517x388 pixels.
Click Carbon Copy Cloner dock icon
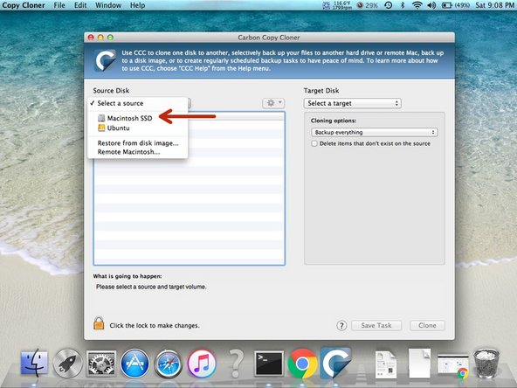(335, 363)
